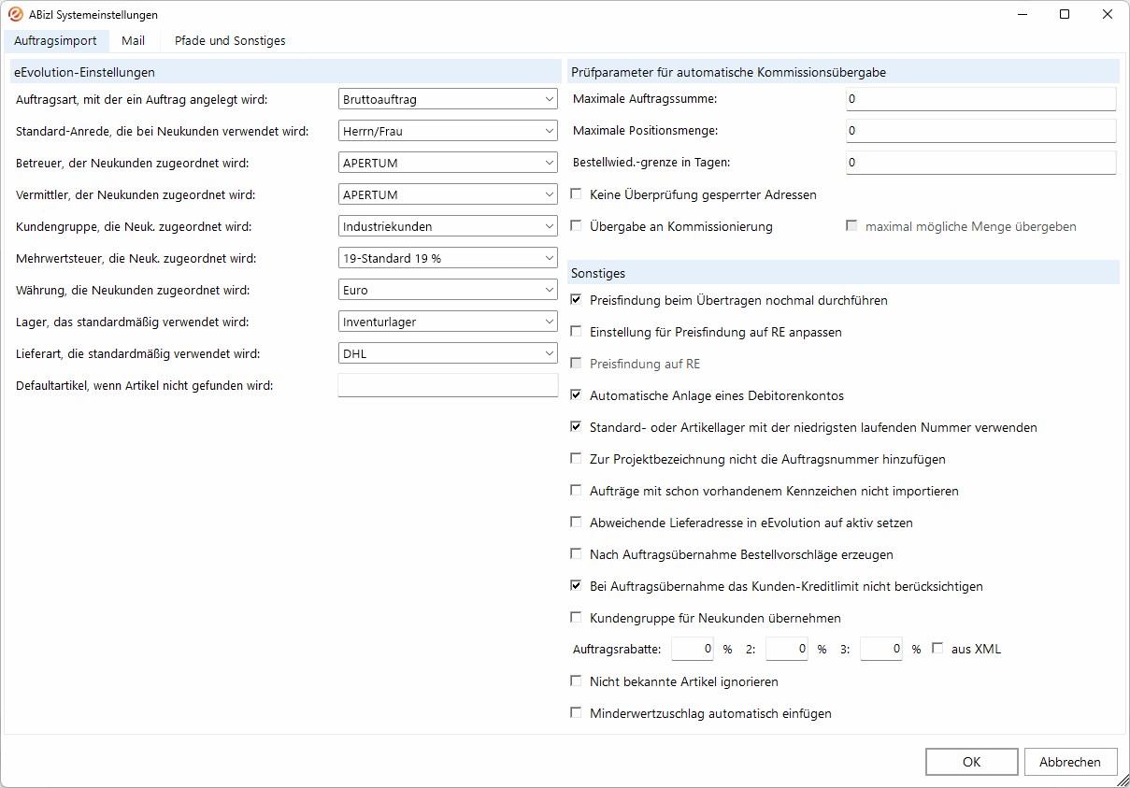This screenshot has height=788, width=1130.
Task: Click the ABizl app icon in title bar
Action: pyautogui.click(x=16, y=15)
